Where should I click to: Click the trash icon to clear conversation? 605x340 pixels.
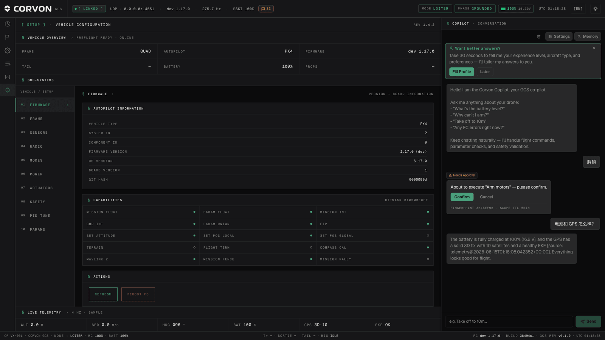pyautogui.click(x=539, y=37)
